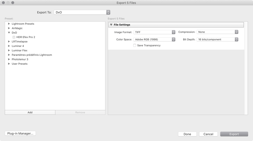The image size is (253, 141).
Task: Click the File Settings header title
Action: 122,25
